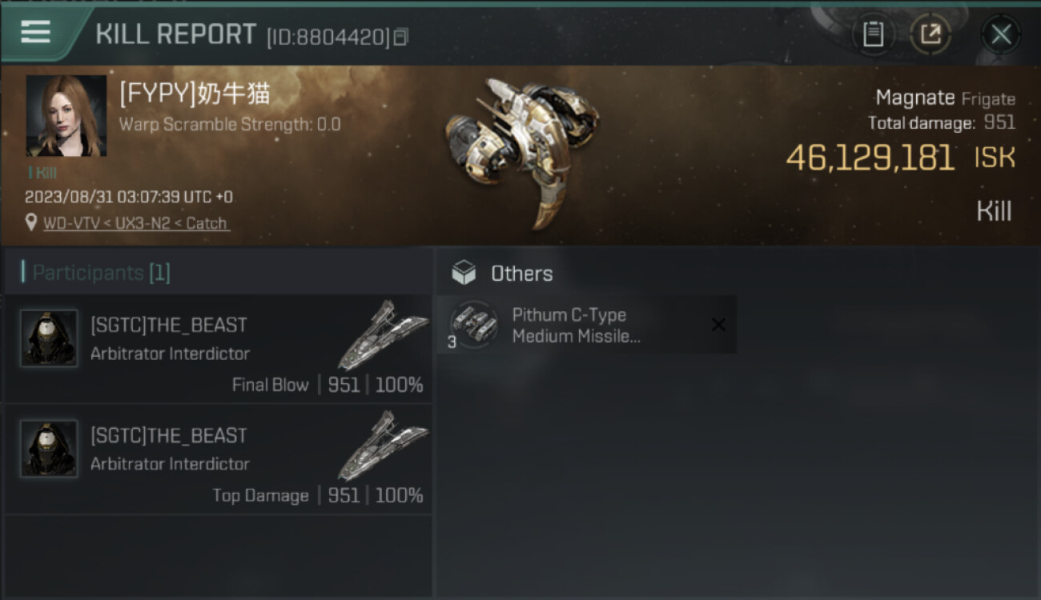Click the share export icon
Viewport: 1041px width, 600px height.
point(930,34)
